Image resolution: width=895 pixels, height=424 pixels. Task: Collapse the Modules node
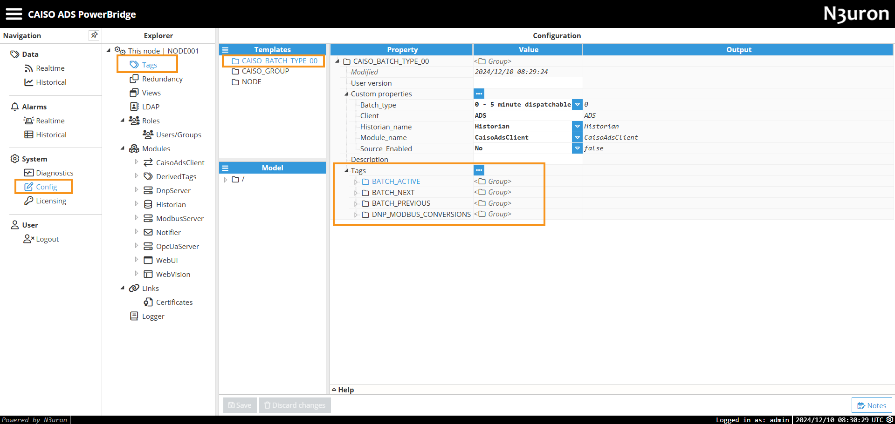[x=123, y=148]
